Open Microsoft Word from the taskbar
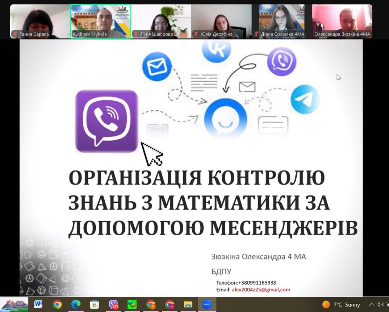Image resolution: width=389 pixels, height=312 pixels. (38, 304)
